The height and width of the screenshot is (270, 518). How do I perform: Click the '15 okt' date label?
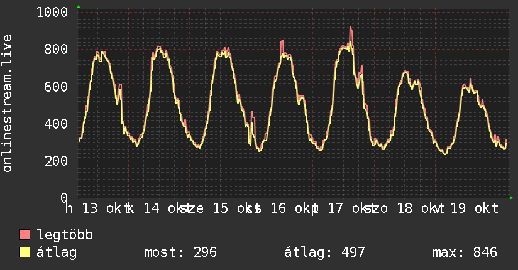[x=236, y=208]
